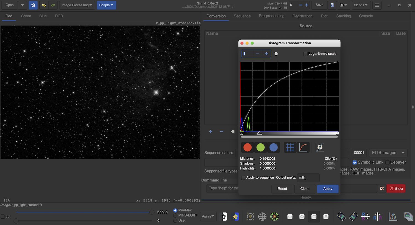
Task: Toggle the histogram grid display icon
Action: 290,148
